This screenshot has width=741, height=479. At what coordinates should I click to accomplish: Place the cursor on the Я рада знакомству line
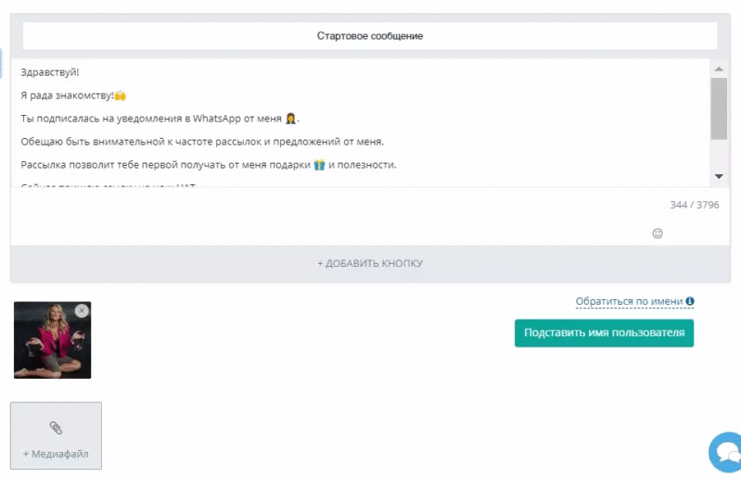coord(73,95)
